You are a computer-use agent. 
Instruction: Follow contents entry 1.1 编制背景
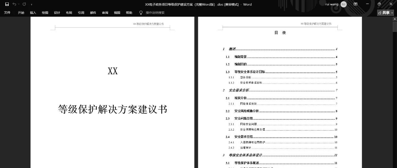(281, 57)
